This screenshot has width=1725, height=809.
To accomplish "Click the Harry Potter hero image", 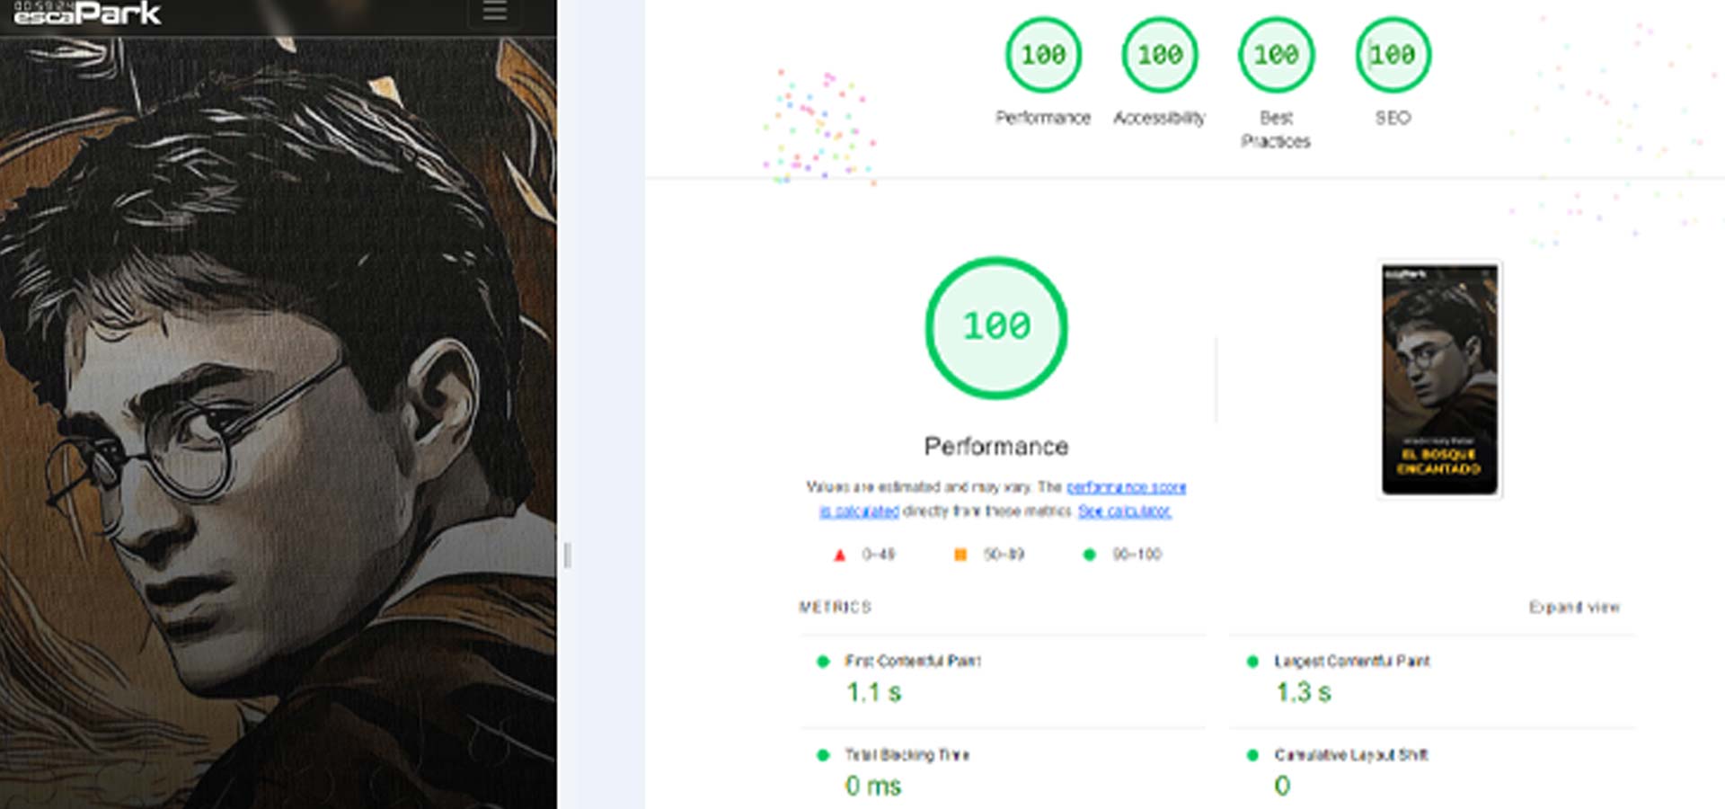I will point(279,422).
